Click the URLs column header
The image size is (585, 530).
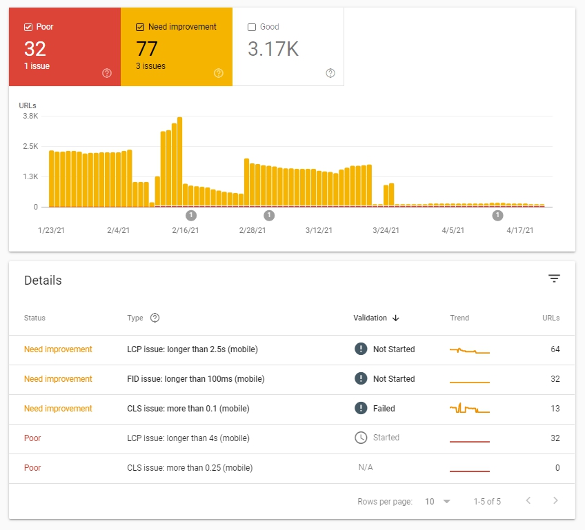[x=551, y=318]
